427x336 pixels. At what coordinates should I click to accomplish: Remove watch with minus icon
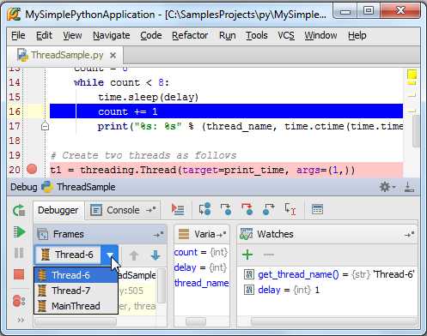click(x=268, y=255)
